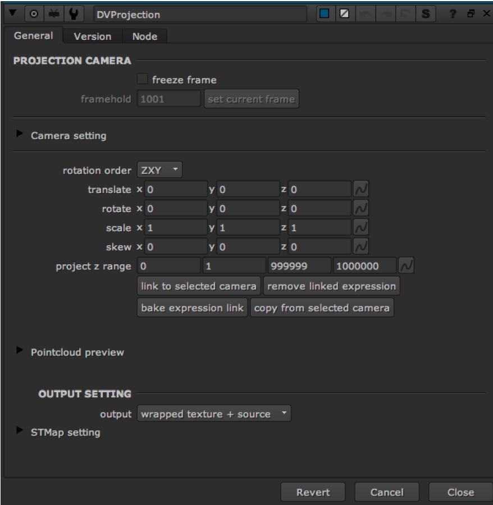The image size is (493, 505).
Task: Open the output dropdown menu
Action: tap(214, 414)
